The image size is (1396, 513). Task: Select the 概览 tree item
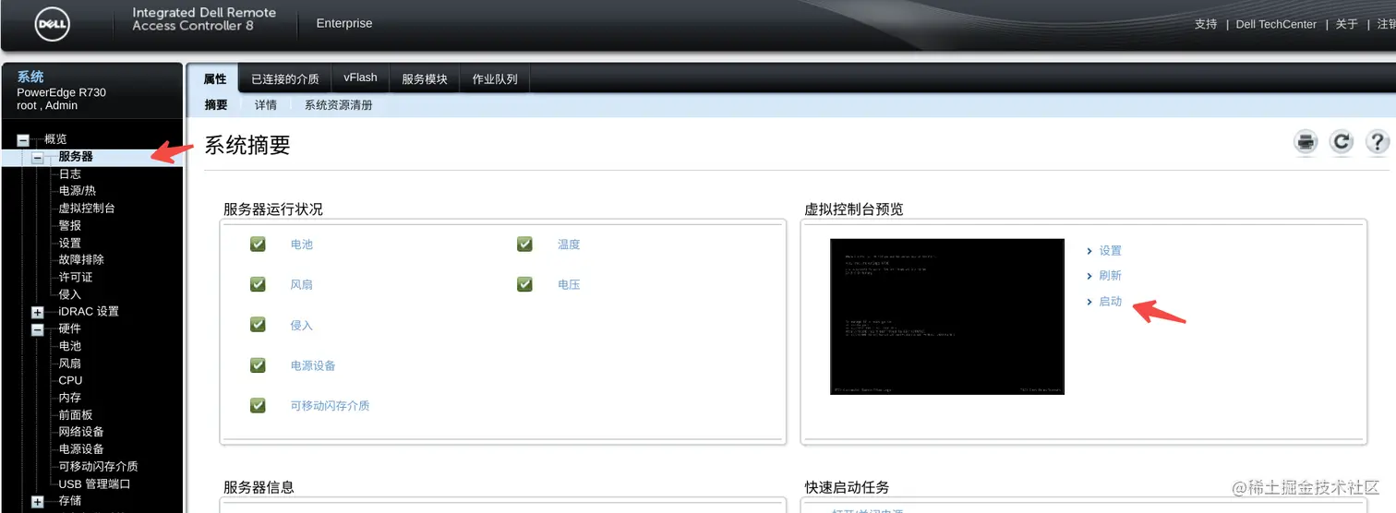click(x=55, y=139)
